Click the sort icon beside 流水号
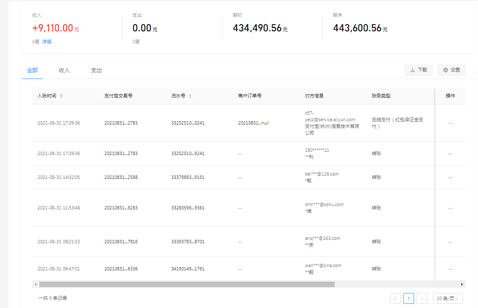Screen dimensions: 478x308 [x=190, y=96]
